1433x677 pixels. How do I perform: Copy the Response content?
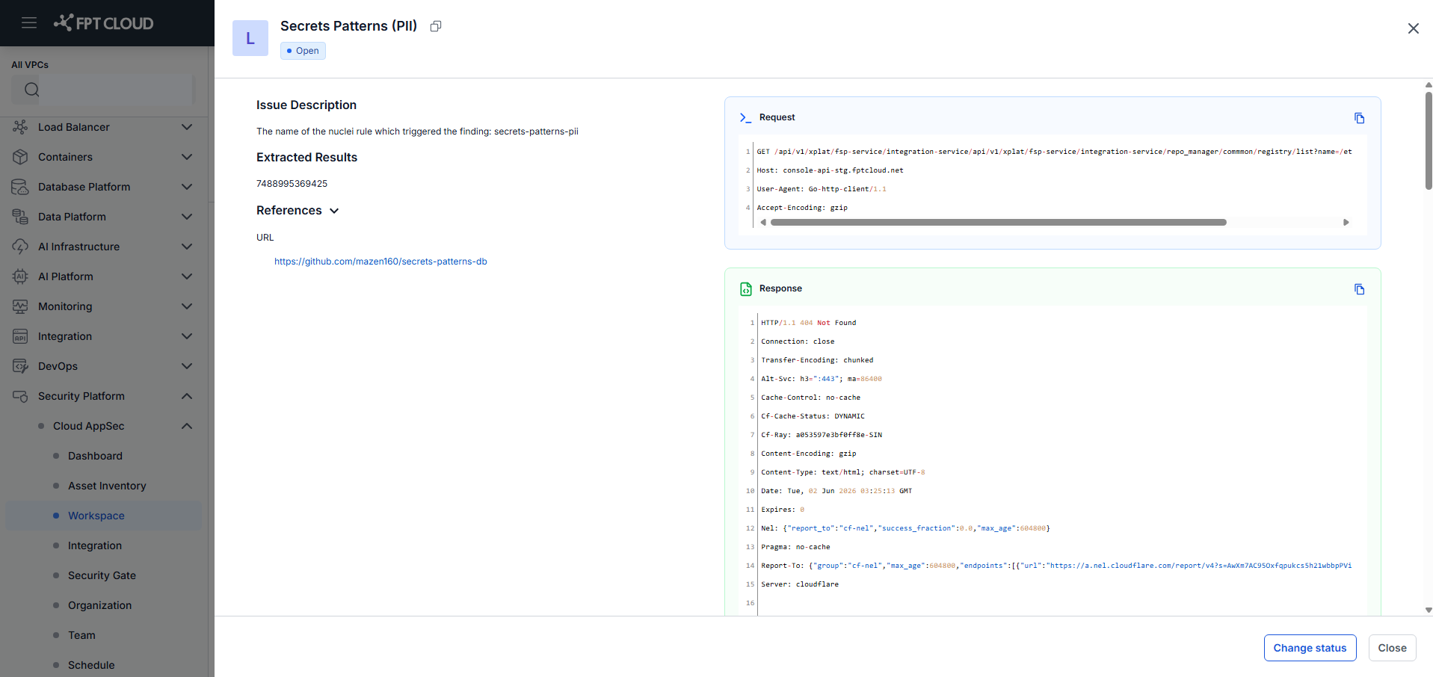tap(1359, 289)
